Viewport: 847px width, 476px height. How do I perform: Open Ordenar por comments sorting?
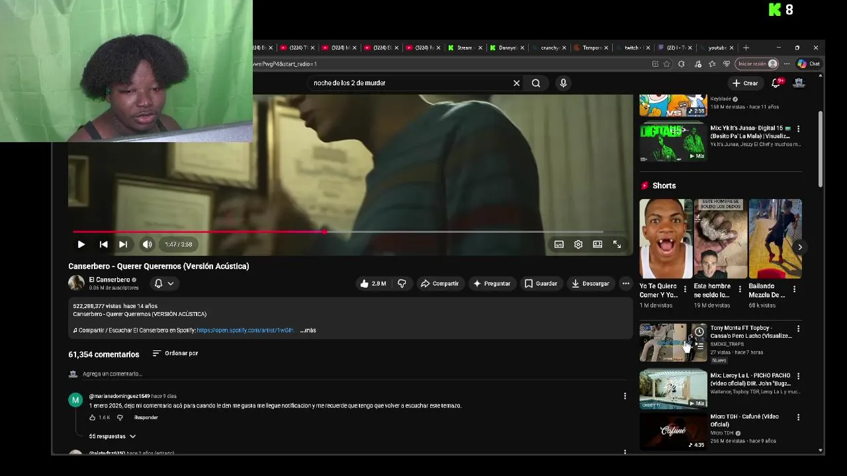(175, 354)
